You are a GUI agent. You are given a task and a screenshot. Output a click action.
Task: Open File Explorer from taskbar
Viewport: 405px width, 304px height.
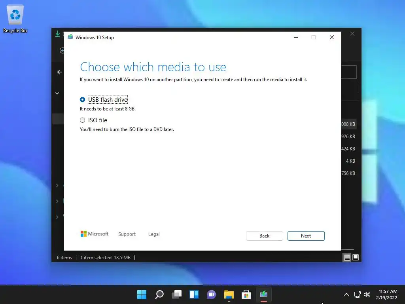pyautogui.click(x=229, y=294)
